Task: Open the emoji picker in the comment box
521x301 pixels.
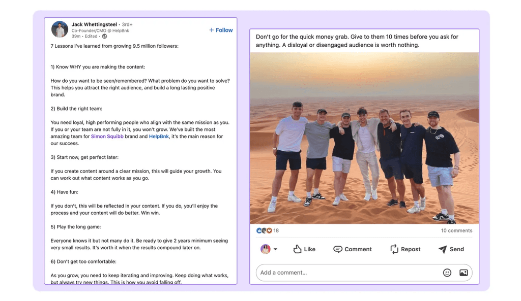Action: tap(447, 273)
